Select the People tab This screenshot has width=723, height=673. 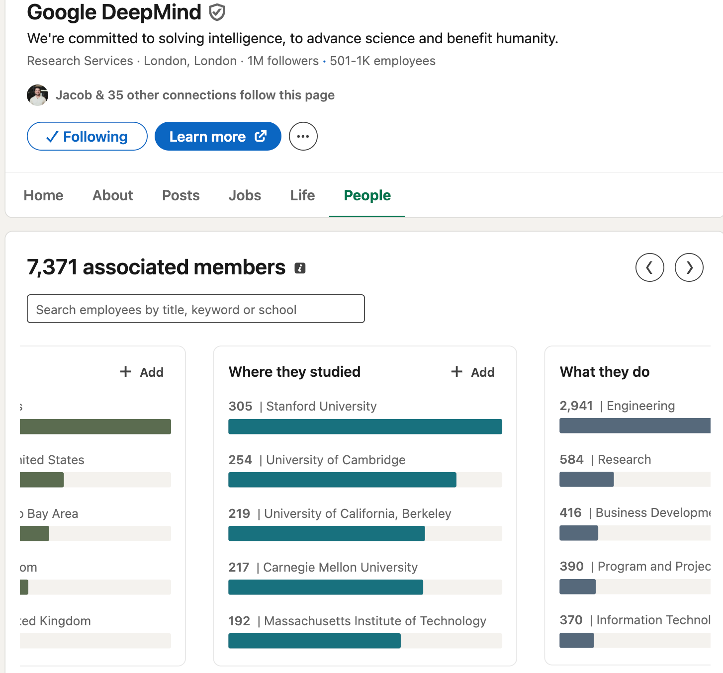click(367, 195)
